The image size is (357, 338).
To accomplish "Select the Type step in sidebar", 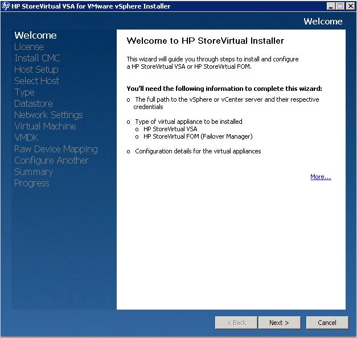I will pyautogui.click(x=24, y=93).
